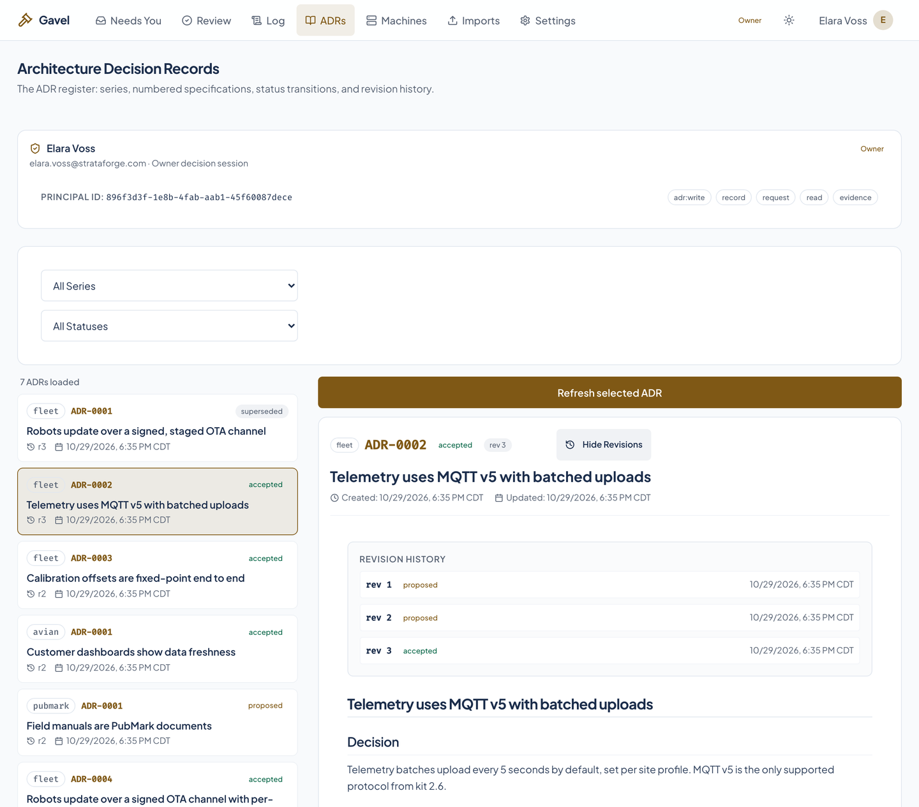Click the evidence permission tag
919x807 pixels.
coord(855,198)
